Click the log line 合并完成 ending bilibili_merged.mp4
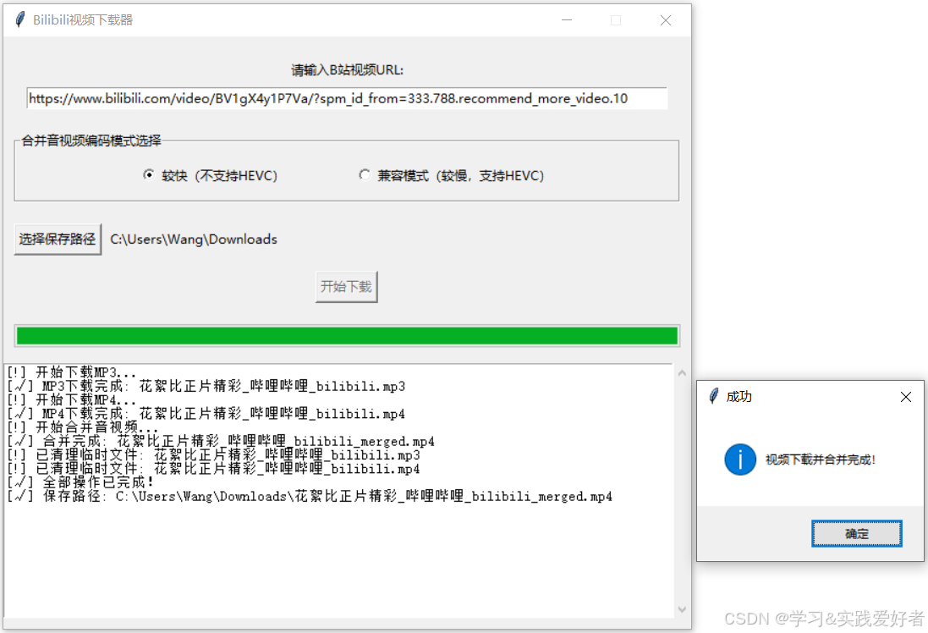Viewport: 928px width, 633px height. click(x=220, y=441)
